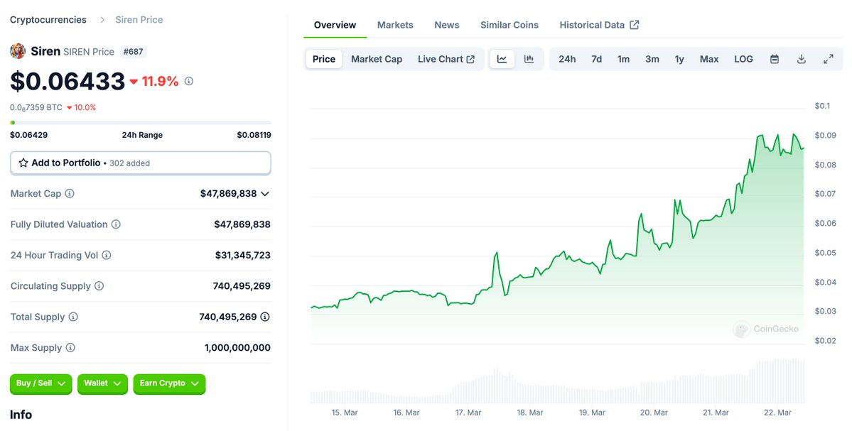Screen dimensions: 852x431
Task: Click the 1,000,000,000 max supply value
Action: (x=237, y=347)
